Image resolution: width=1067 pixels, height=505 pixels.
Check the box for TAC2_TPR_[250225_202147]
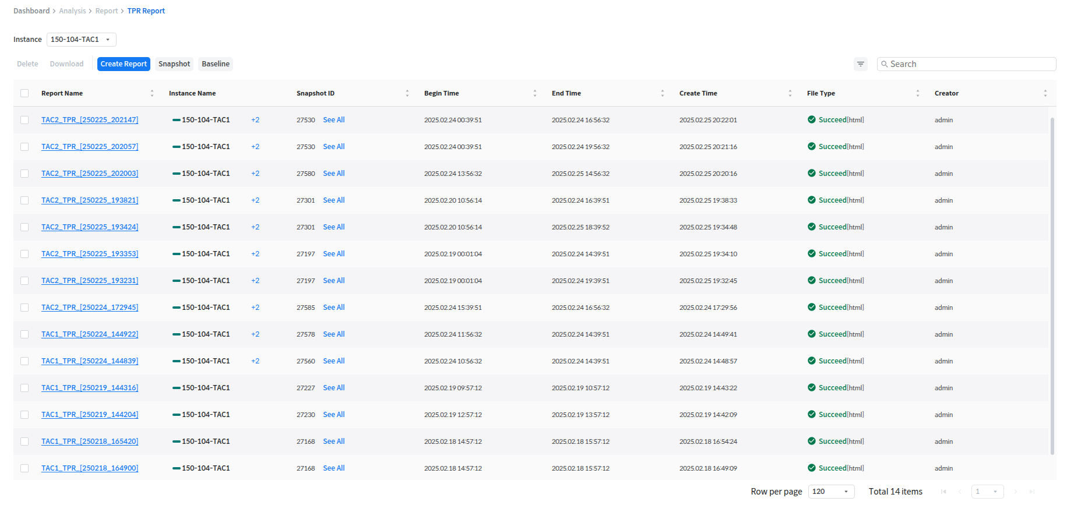pyautogui.click(x=24, y=120)
